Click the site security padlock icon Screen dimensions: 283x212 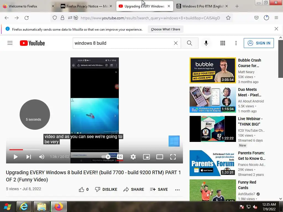[62, 18]
